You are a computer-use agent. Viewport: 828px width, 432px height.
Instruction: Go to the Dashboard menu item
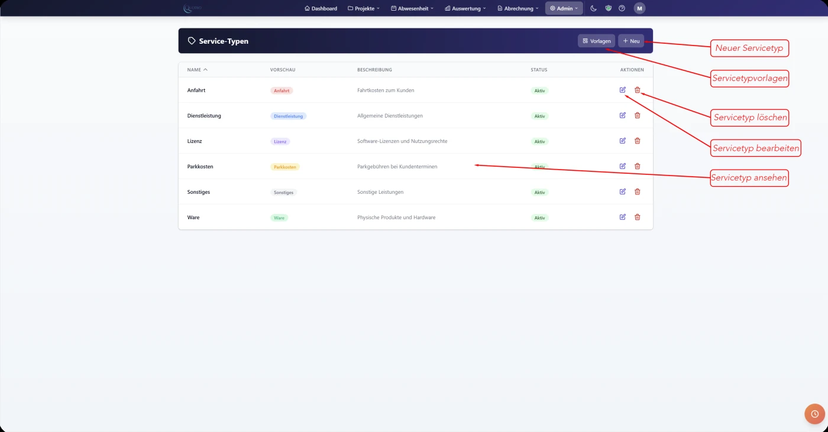click(321, 8)
